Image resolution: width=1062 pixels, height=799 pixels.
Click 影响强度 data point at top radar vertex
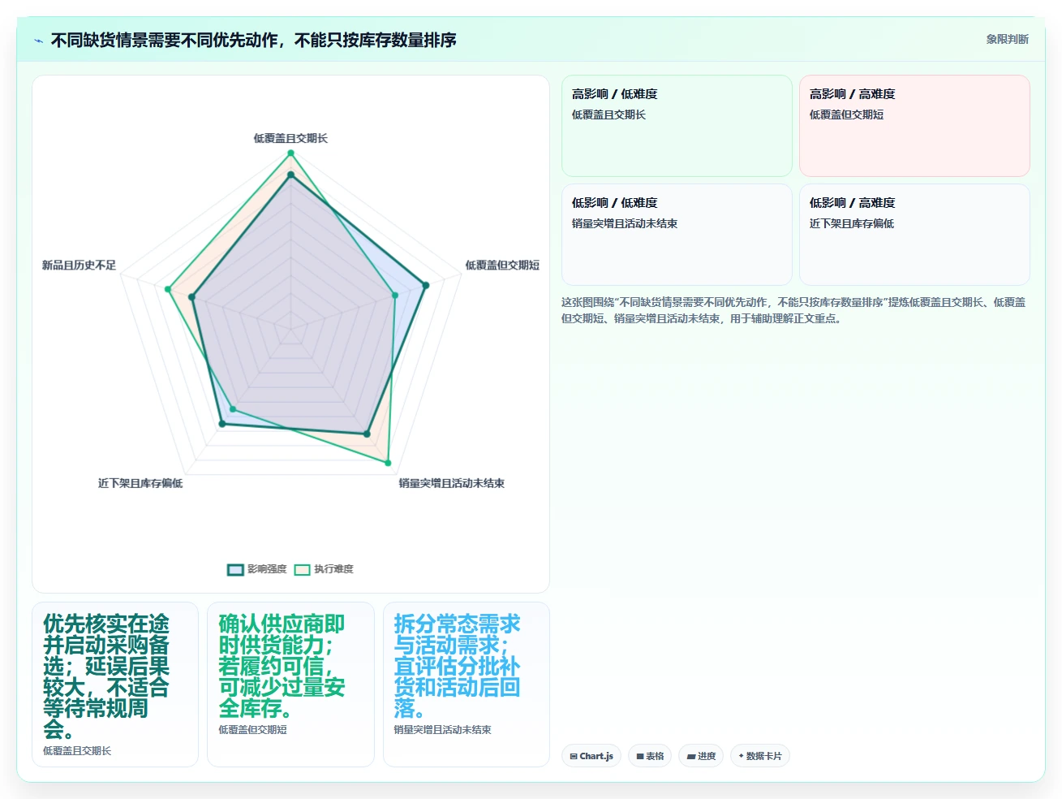pos(290,175)
